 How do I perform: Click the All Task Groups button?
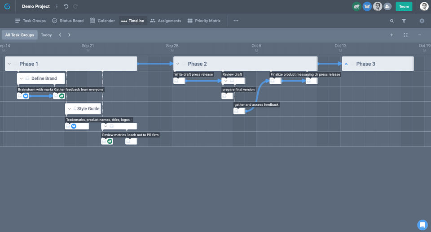19,35
